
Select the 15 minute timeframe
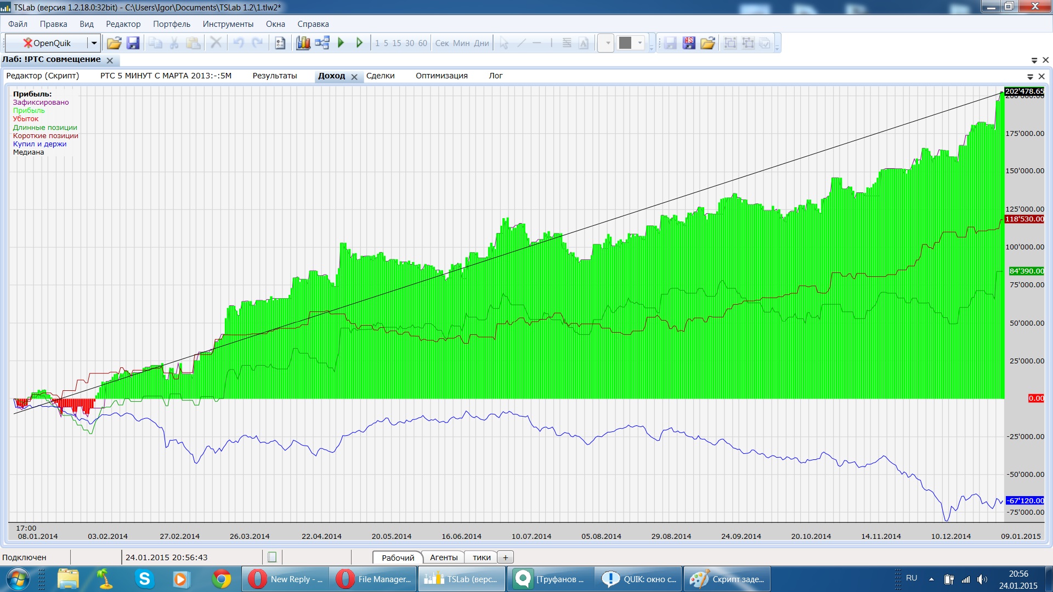pyautogui.click(x=397, y=43)
